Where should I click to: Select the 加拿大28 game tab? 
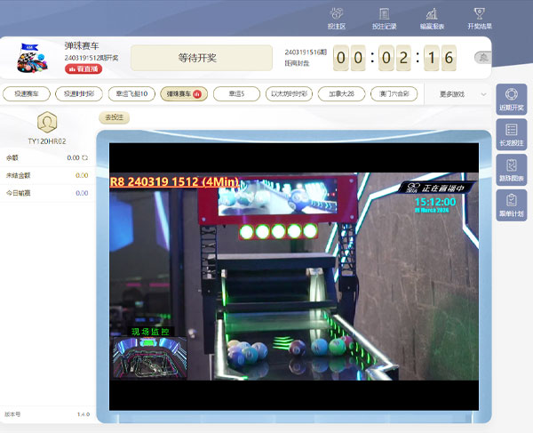[x=341, y=93]
